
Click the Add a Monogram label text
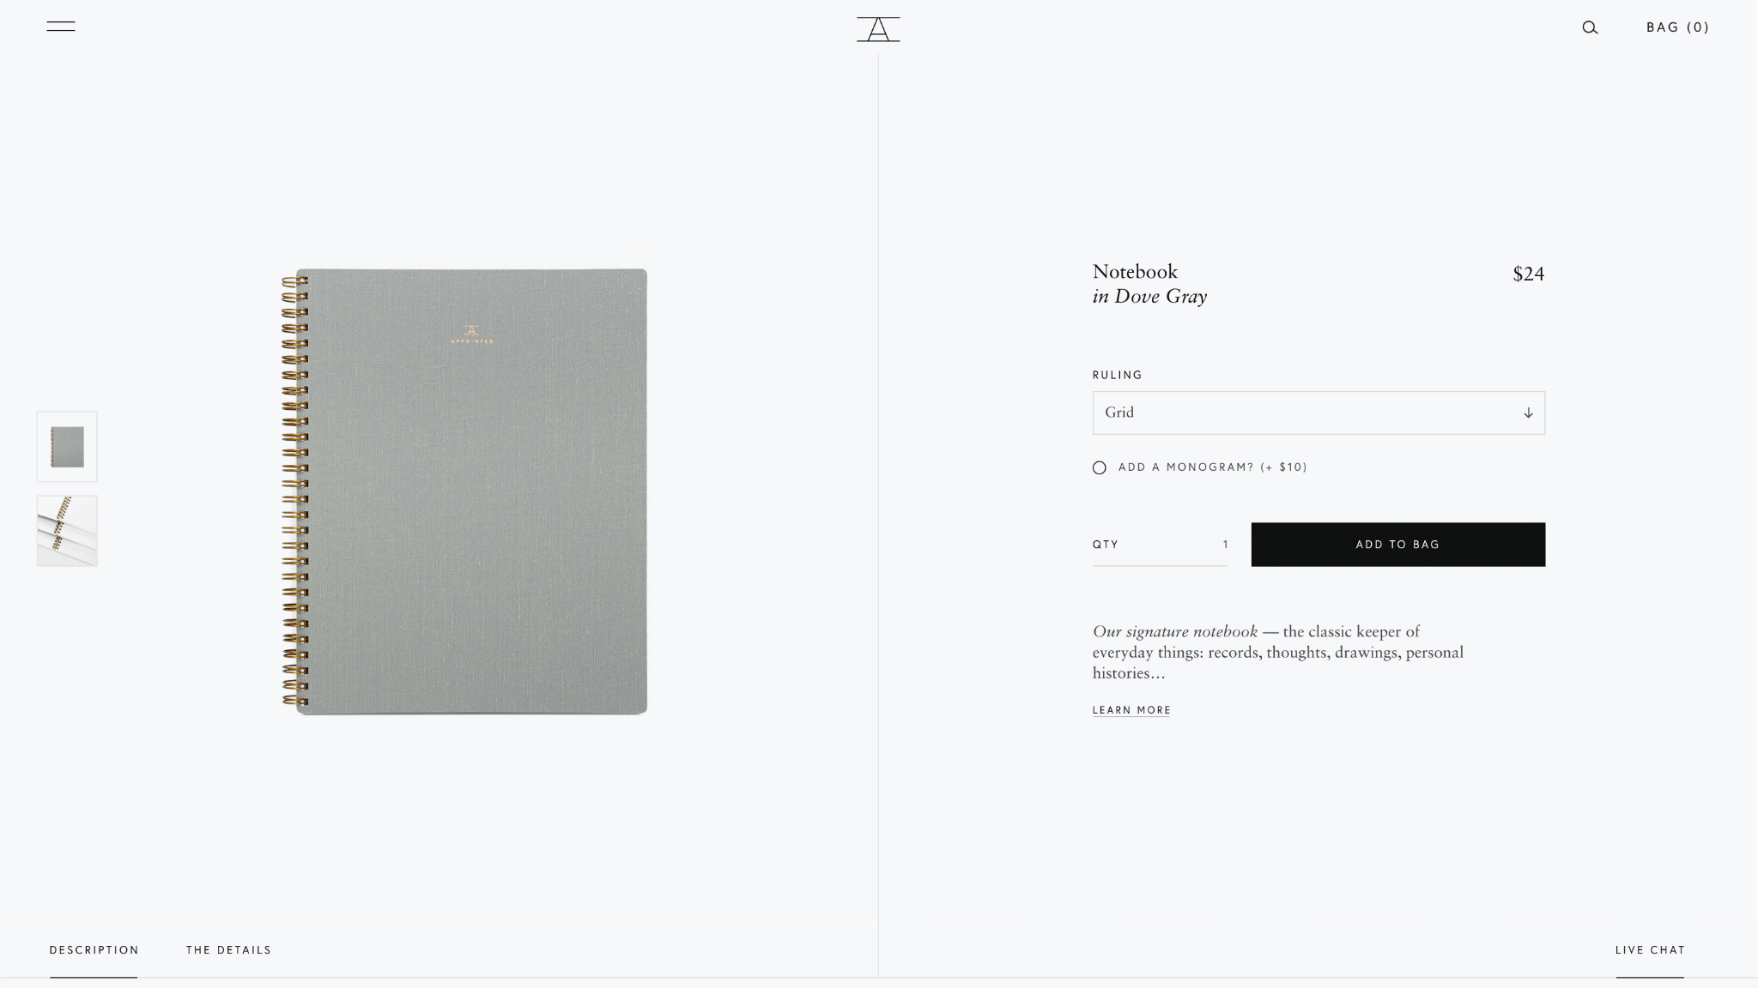pyautogui.click(x=1212, y=467)
